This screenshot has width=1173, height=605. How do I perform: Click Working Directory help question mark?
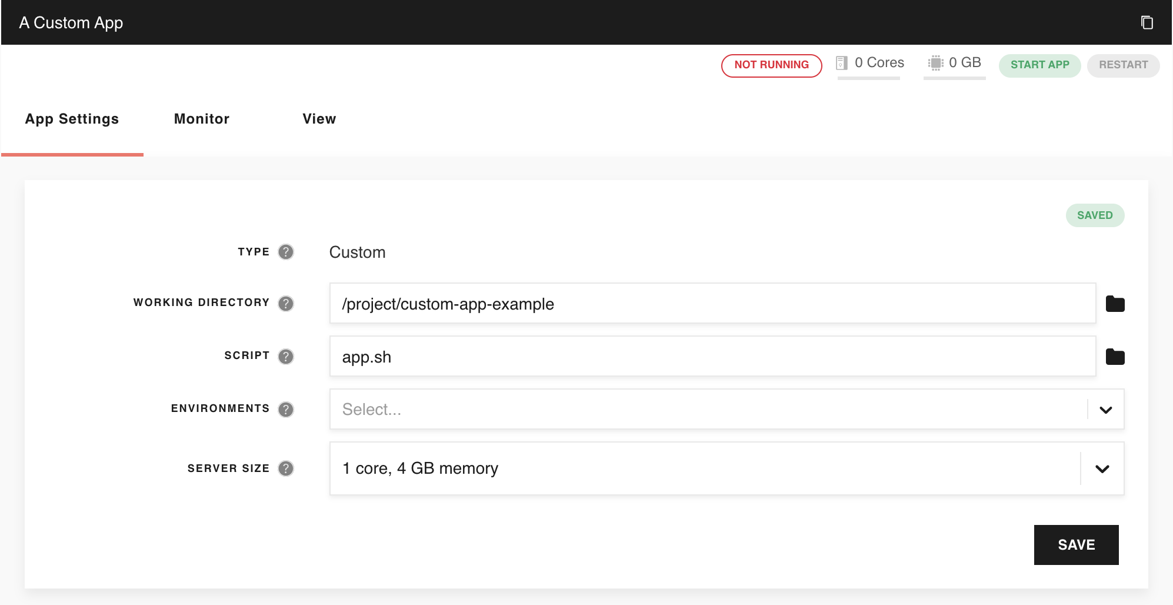[286, 303]
